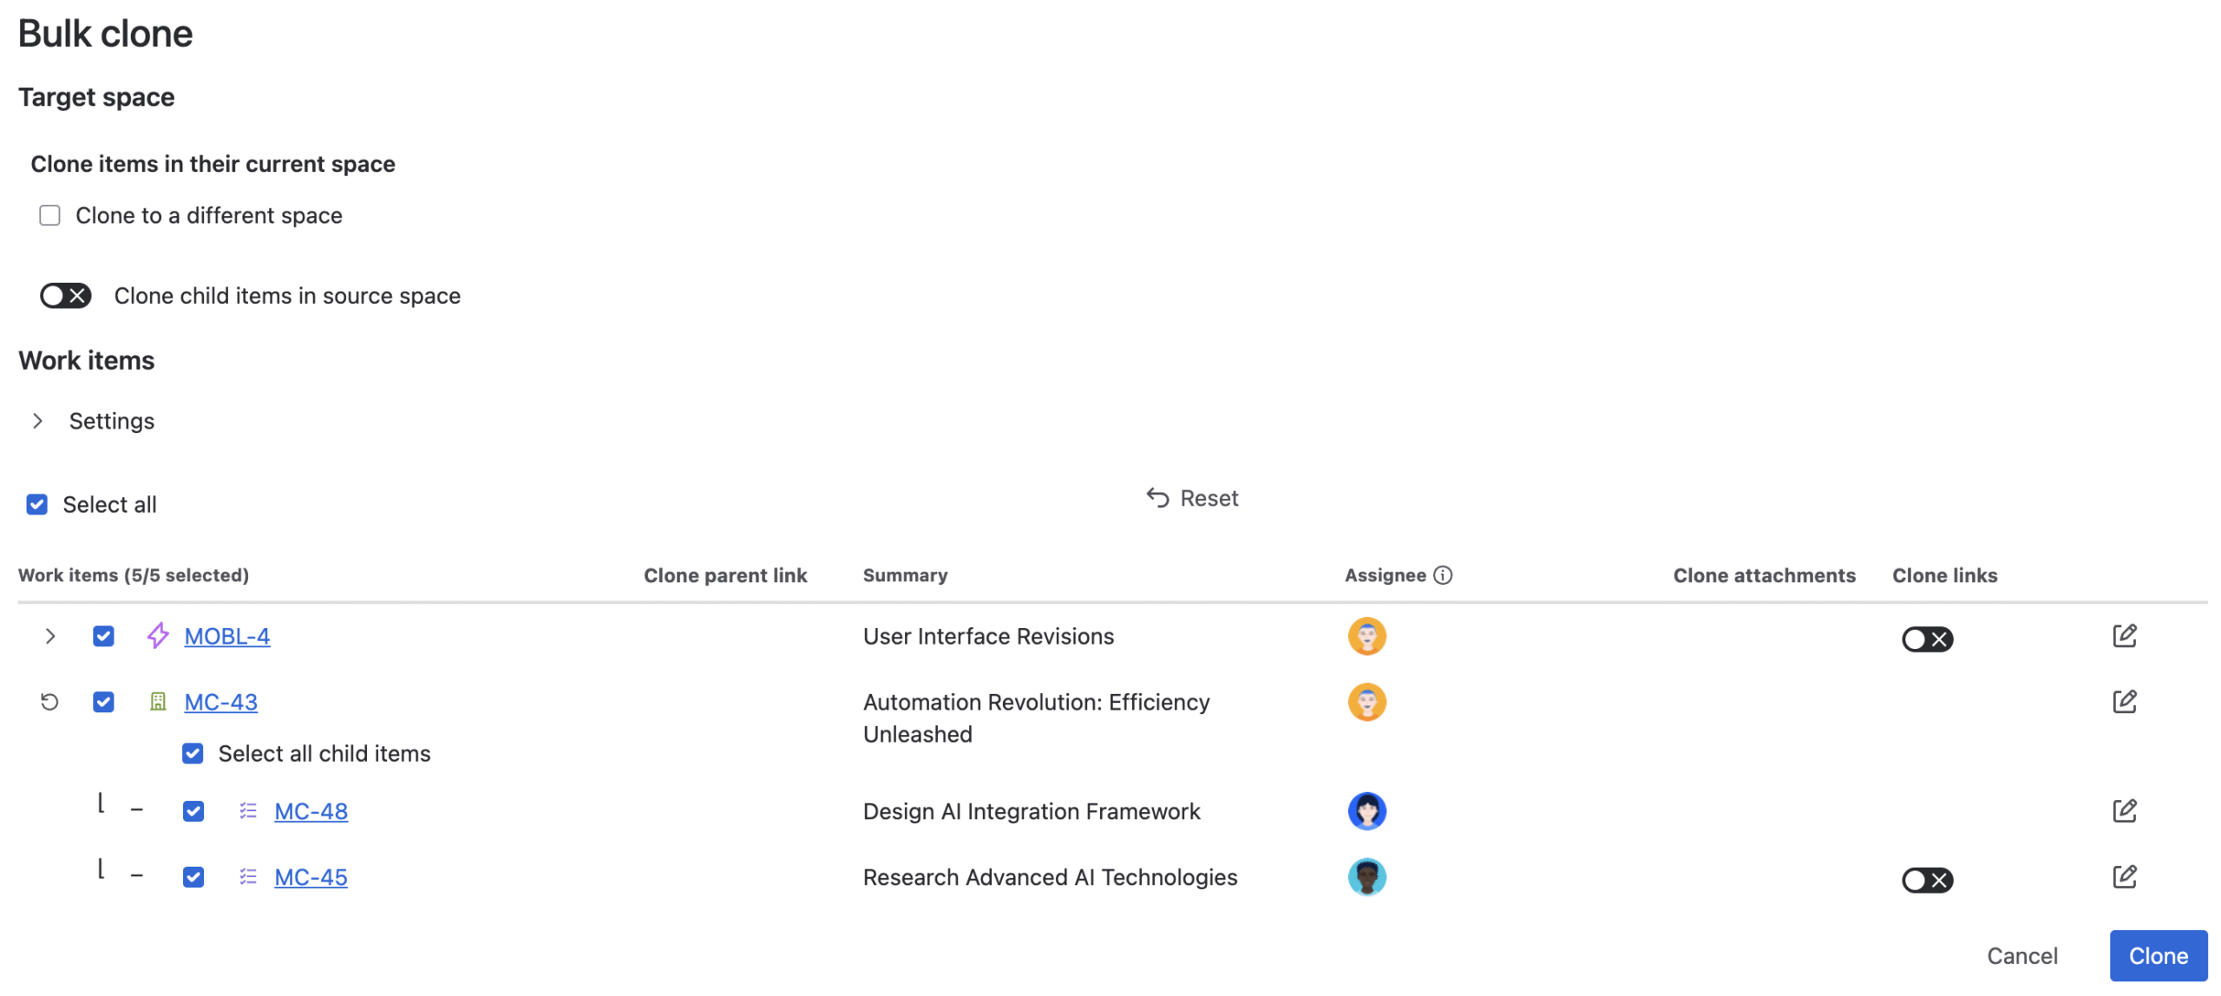Click the revert icon beside MC-43

coord(49,701)
